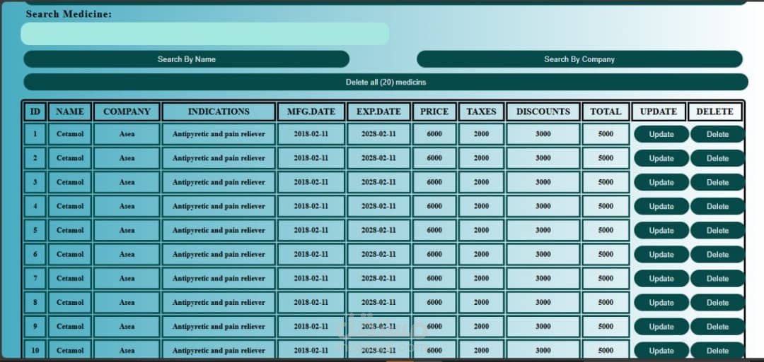Click the PRICE column header

[x=434, y=111]
